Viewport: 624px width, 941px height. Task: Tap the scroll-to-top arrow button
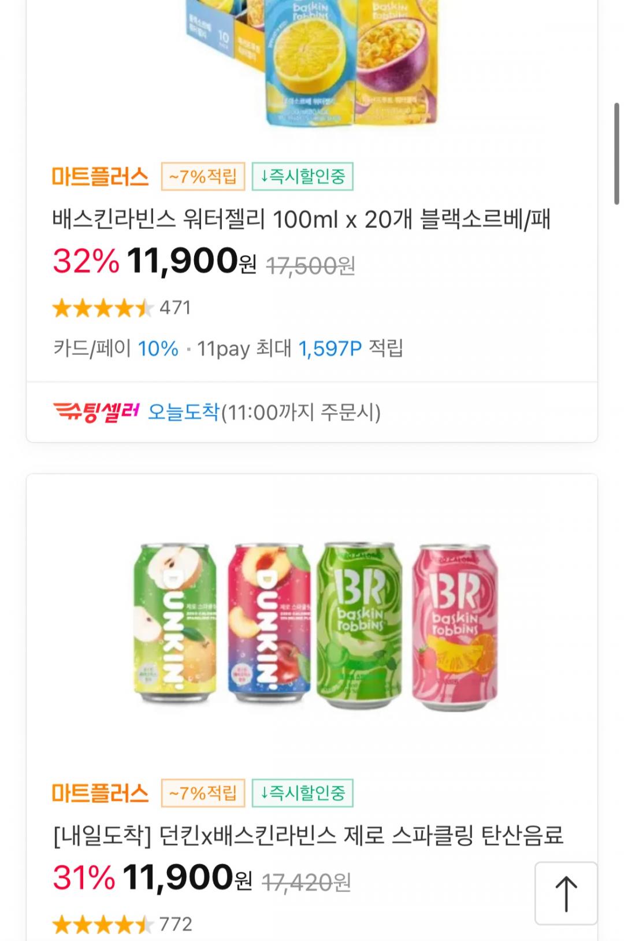click(566, 893)
